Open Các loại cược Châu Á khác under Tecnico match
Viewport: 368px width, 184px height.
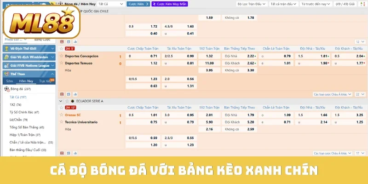point(333,153)
